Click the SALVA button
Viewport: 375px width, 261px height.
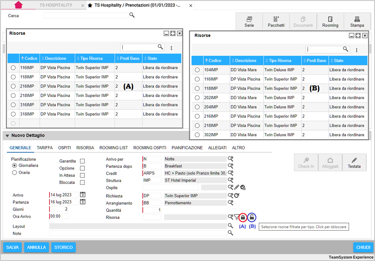pos(12,247)
